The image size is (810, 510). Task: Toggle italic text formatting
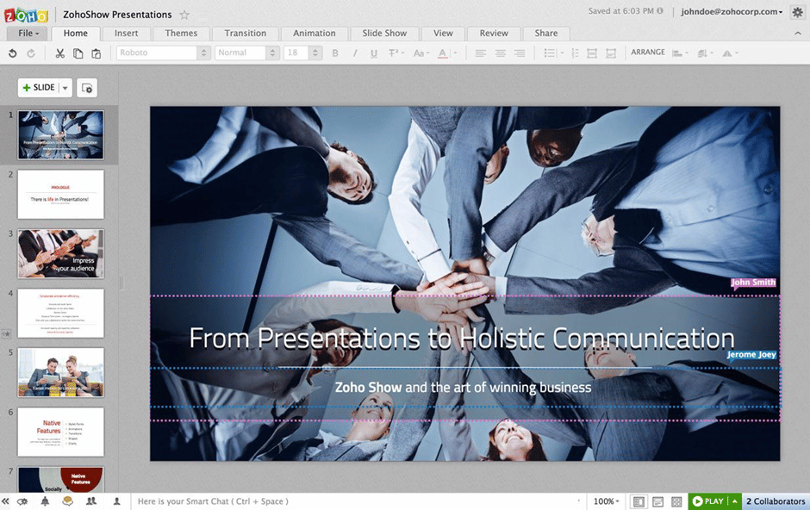pyautogui.click(x=354, y=53)
